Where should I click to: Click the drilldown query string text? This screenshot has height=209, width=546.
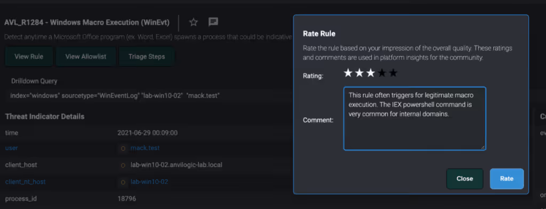click(x=115, y=95)
